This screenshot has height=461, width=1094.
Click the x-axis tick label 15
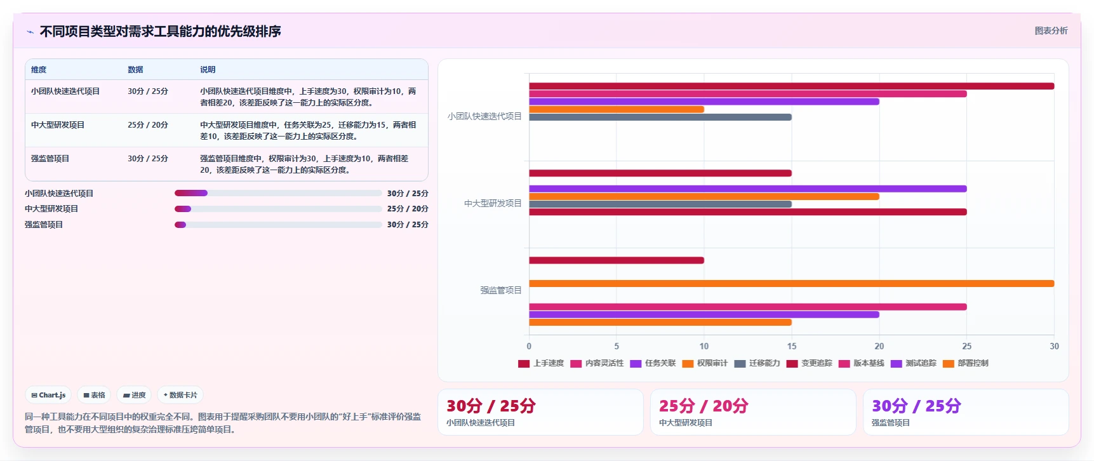click(x=792, y=346)
